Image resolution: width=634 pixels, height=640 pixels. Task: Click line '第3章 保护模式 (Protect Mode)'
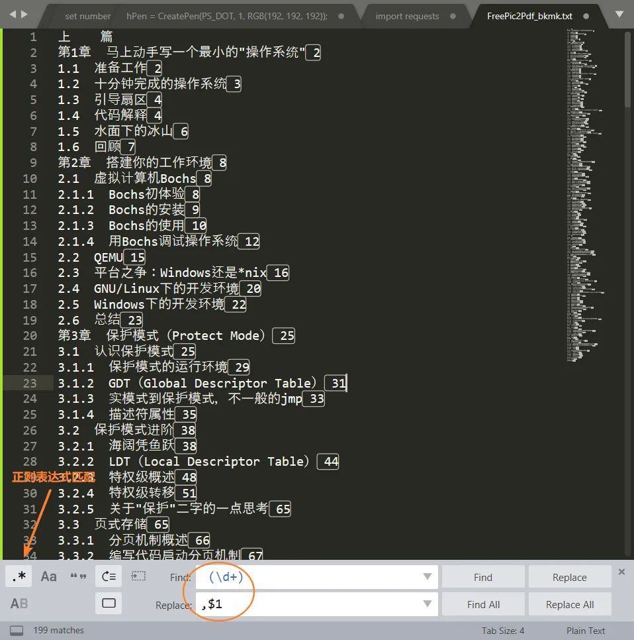[176, 336]
